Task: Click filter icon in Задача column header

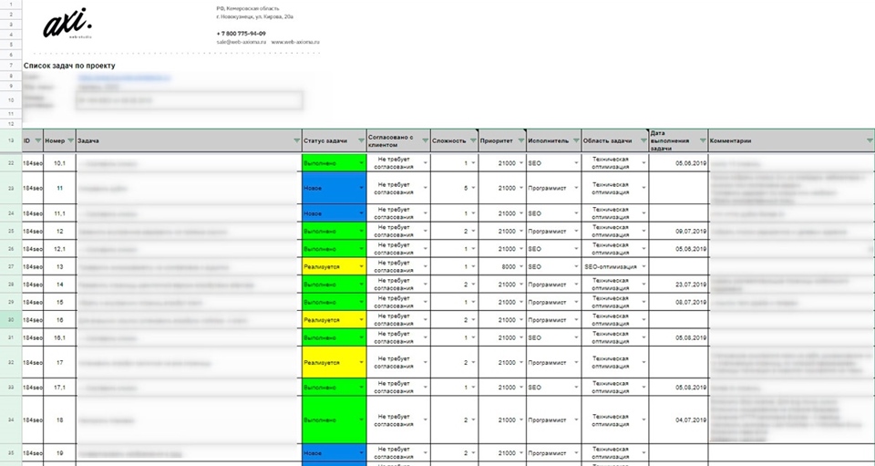Action: click(296, 141)
